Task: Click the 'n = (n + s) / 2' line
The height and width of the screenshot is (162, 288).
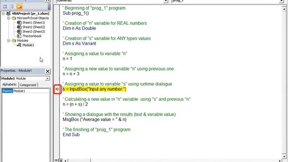Action: click(x=75, y=104)
